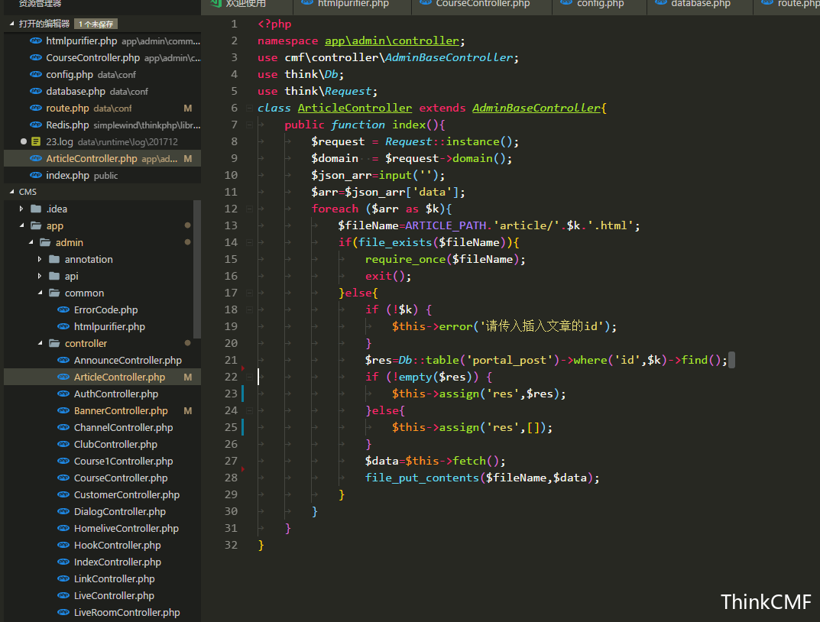Viewport: 820px width, 622px height.
Task: Select database.php in open editors list
Action: pos(102,91)
